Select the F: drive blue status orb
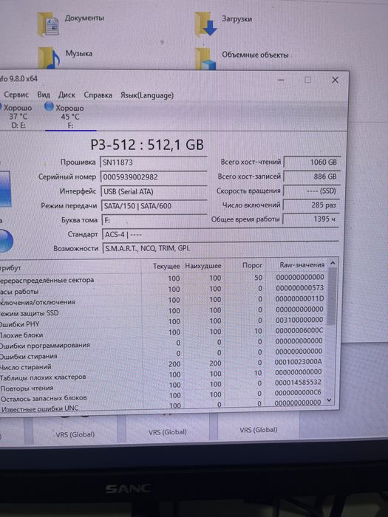 point(49,106)
